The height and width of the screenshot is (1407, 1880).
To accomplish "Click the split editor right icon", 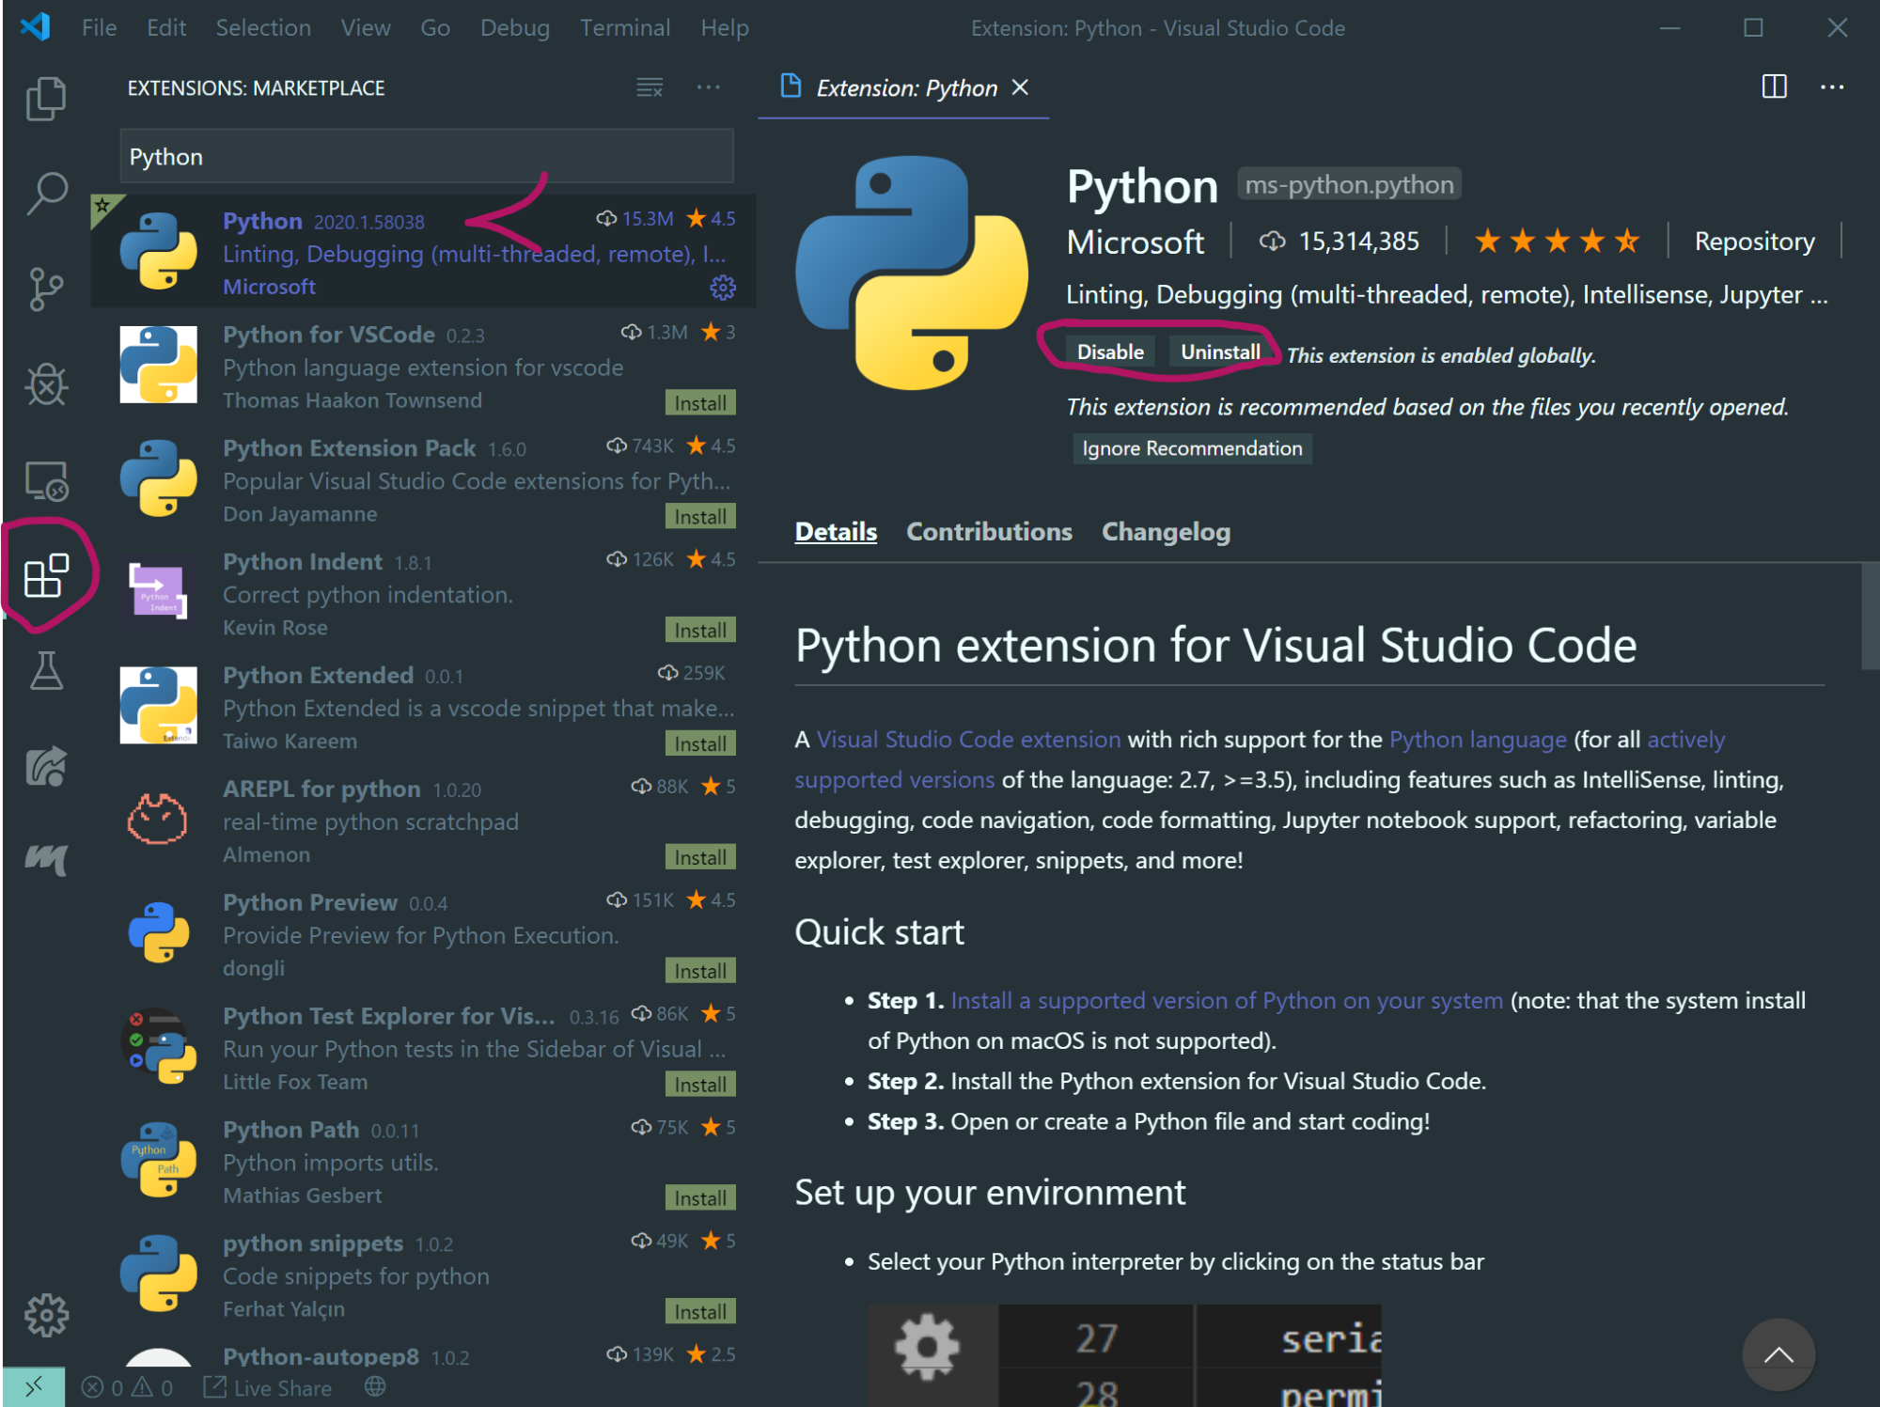I will [x=1774, y=87].
